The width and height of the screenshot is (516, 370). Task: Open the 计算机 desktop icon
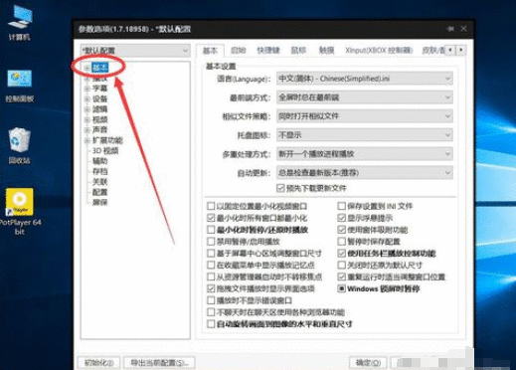pyautogui.click(x=20, y=22)
